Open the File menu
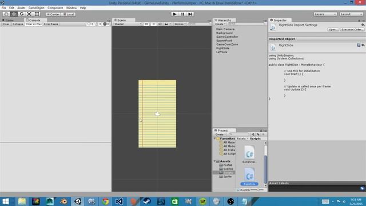The height and width of the screenshot is (206, 366). click(x=4, y=8)
